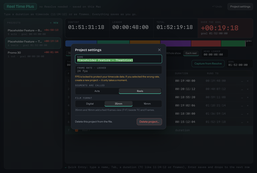Choose the 35mm film format
Screen dimensions: 257x173
[119, 104]
